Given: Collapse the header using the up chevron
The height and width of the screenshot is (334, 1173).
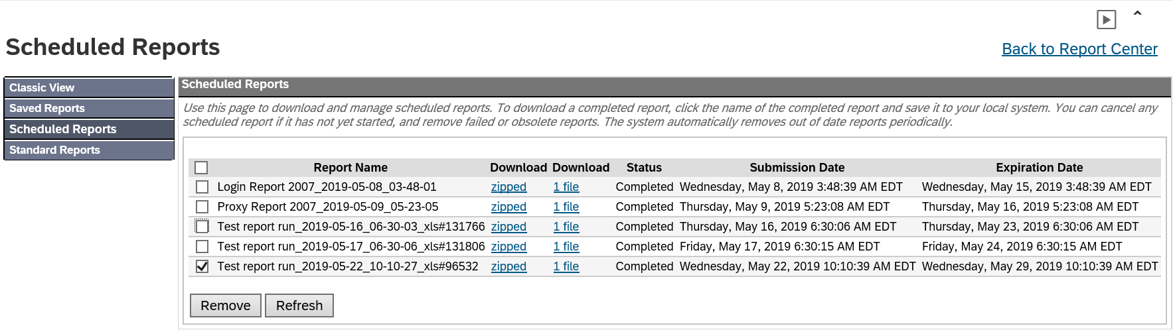Looking at the screenshot, I should click(1137, 13).
